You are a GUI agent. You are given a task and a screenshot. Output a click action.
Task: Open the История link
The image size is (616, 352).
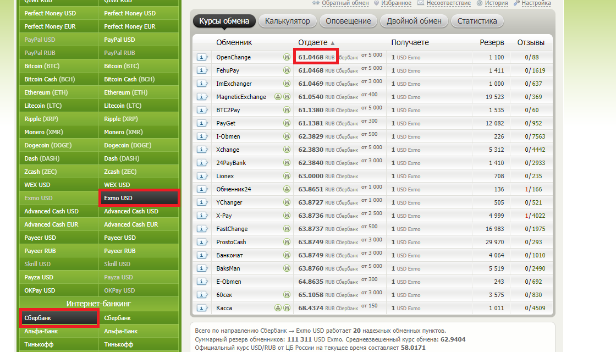pyautogui.click(x=496, y=3)
